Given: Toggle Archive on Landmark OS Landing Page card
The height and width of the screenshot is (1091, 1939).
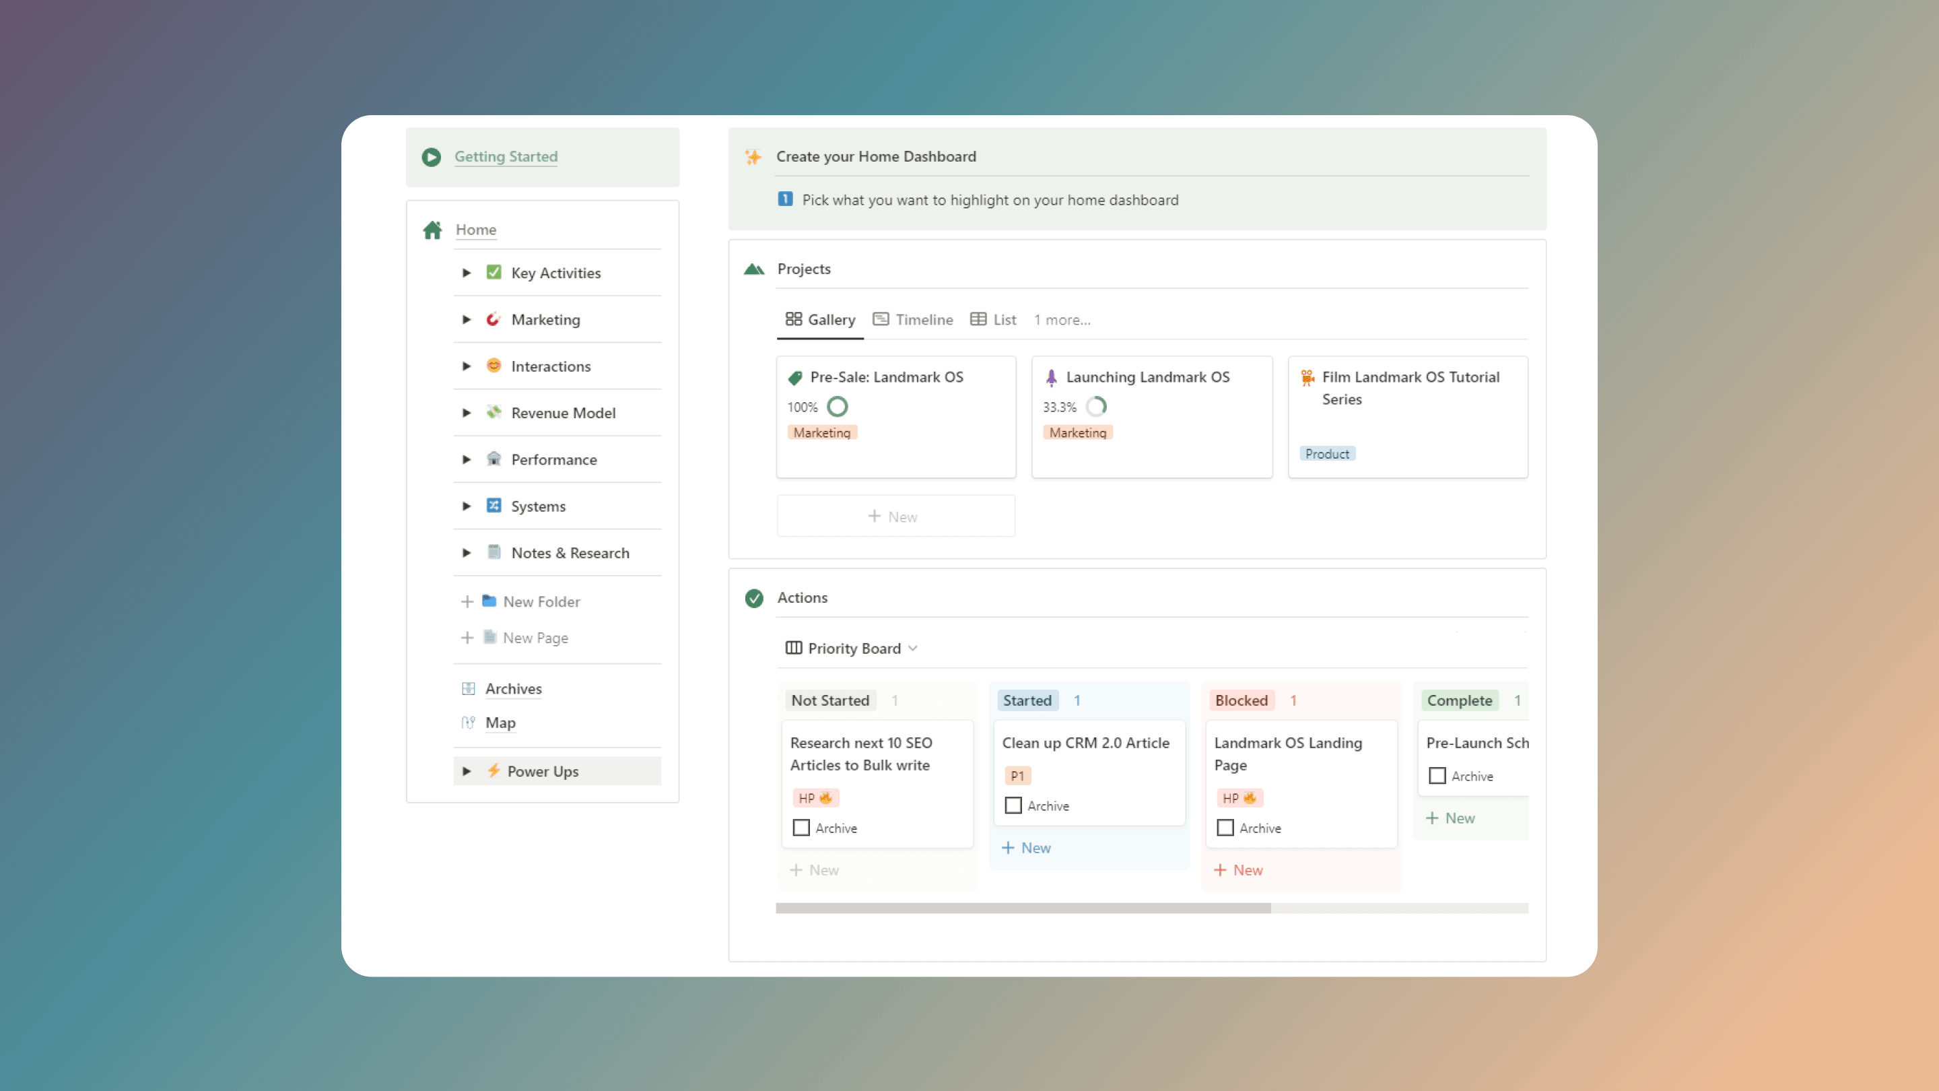Looking at the screenshot, I should [x=1225, y=827].
